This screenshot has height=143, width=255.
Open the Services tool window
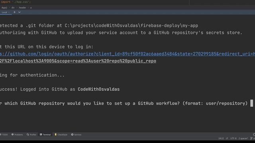click(76, 135)
